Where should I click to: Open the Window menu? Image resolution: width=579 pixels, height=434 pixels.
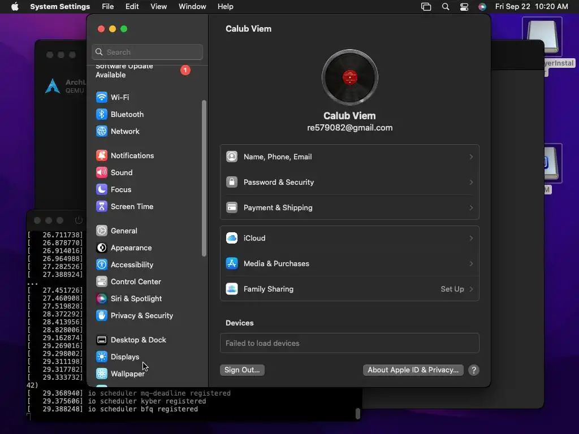192,7
